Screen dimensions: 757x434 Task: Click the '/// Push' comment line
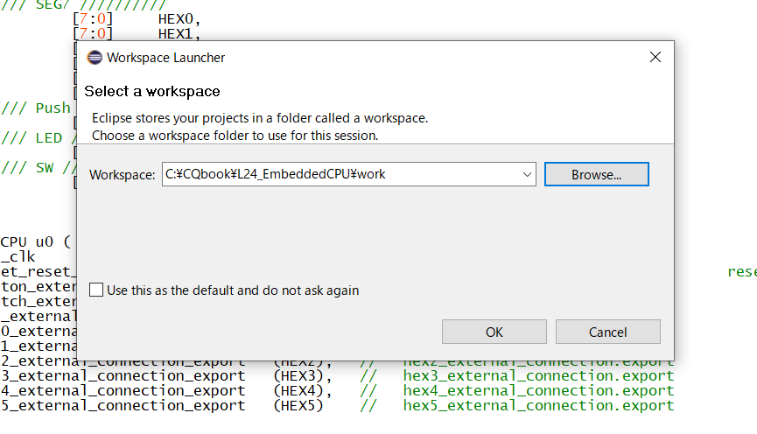[36, 108]
